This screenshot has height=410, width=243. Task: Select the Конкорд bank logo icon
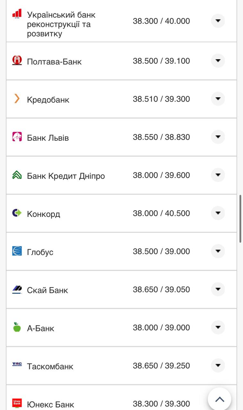(17, 213)
